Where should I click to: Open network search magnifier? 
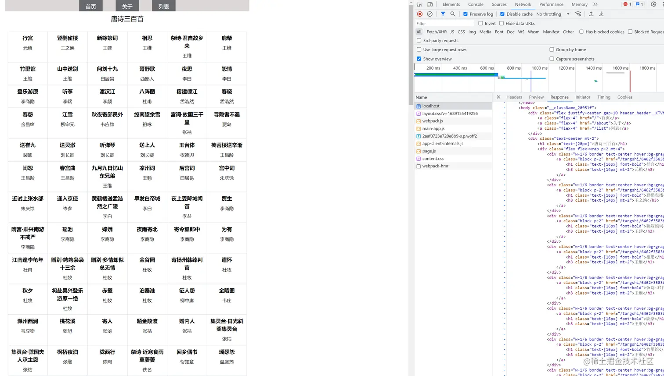point(453,14)
